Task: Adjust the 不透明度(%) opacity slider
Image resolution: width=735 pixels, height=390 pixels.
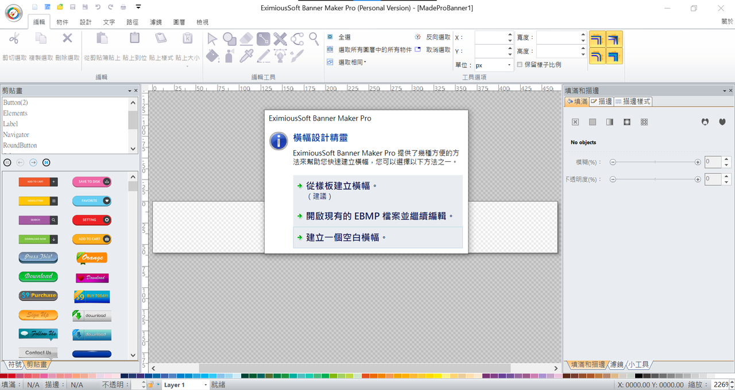Action: coord(655,180)
